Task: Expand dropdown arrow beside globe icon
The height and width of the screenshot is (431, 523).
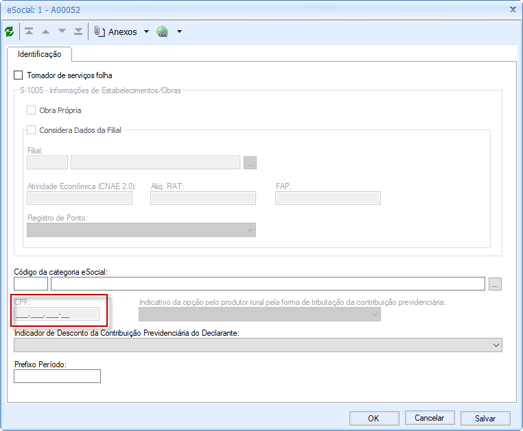Action: pos(179,32)
